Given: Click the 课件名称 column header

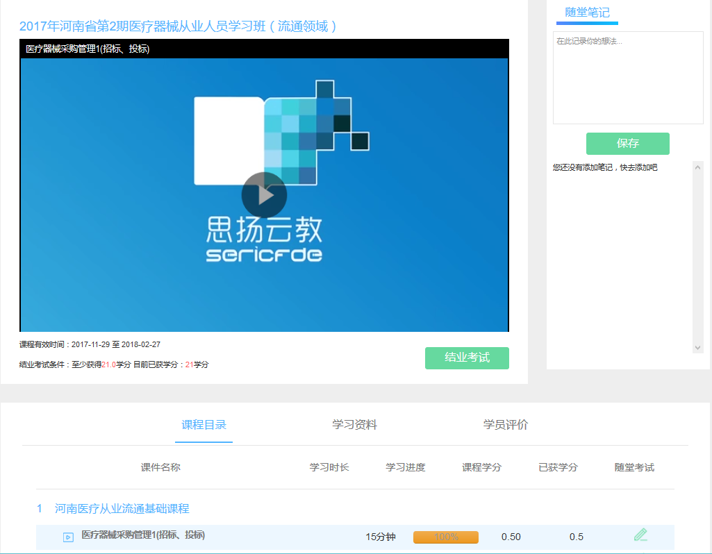Looking at the screenshot, I should pyautogui.click(x=160, y=467).
